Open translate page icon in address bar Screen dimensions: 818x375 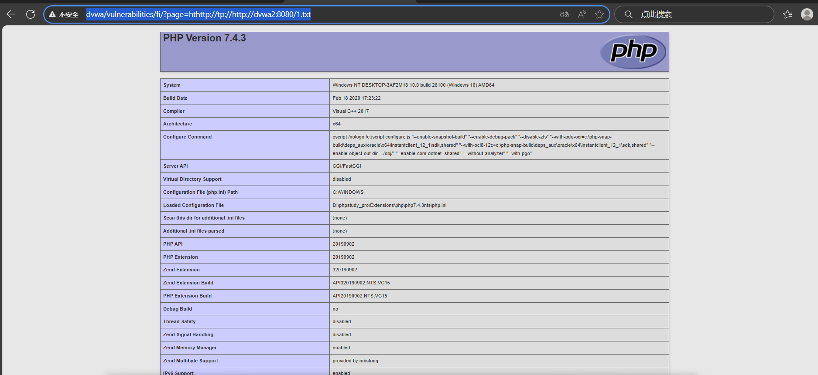(565, 14)
